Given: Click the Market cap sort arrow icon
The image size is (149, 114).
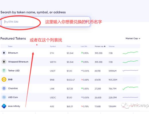Looking at the screenshot, I should (x=105, y=46).
